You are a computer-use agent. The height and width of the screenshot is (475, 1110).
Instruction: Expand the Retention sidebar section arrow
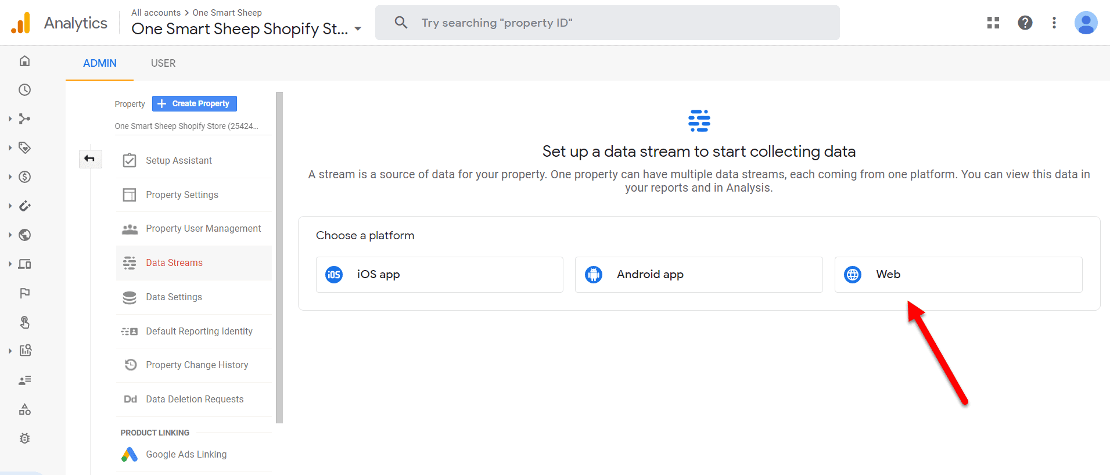click(10, 206)
